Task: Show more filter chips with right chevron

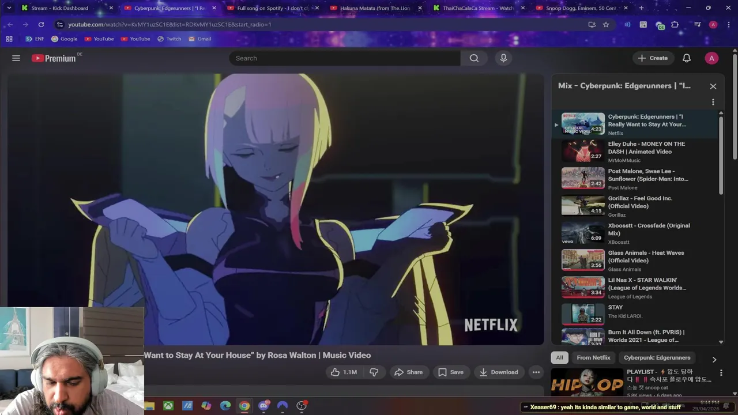Action: tap(714, 359)
